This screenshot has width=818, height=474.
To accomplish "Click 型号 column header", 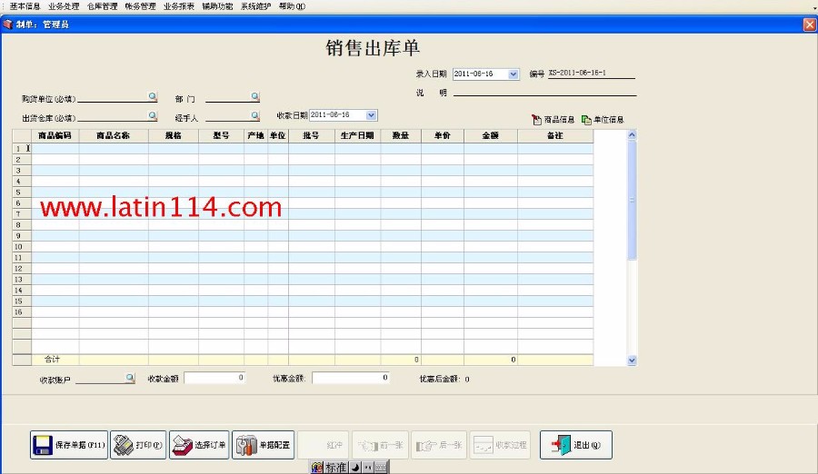I will tap(221, 135).
